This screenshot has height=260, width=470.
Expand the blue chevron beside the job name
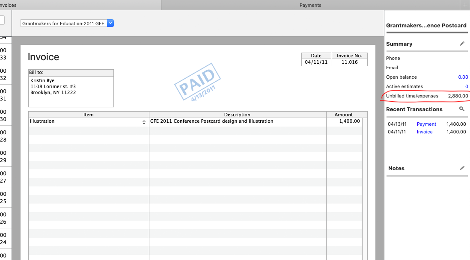click(110, 24)
